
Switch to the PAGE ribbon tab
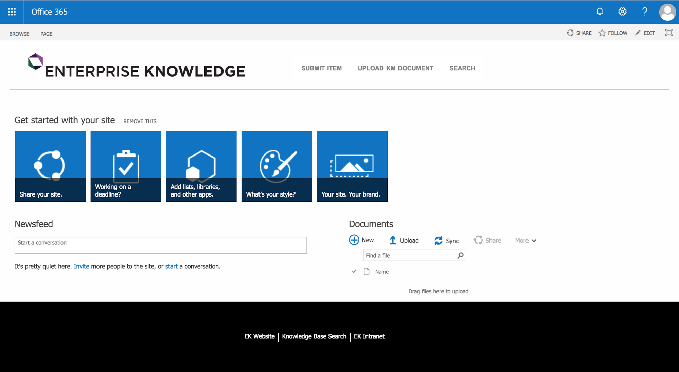pyautogui.click(x=46, y=34)
